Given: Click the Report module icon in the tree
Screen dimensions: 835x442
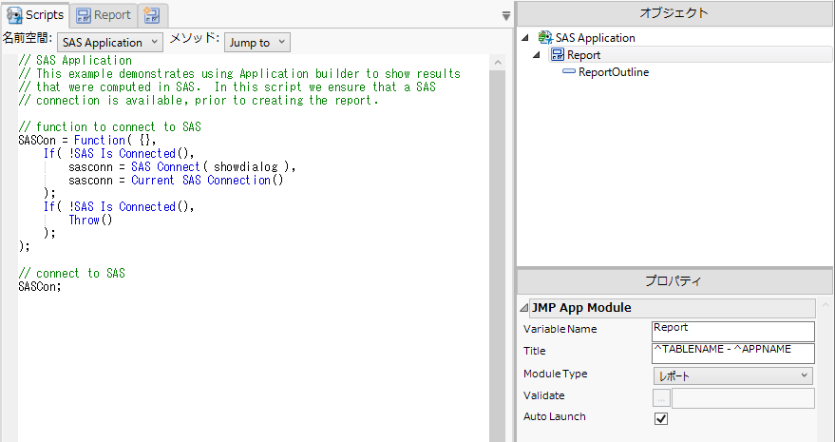Looking at the screenshot, I should 558,55.
